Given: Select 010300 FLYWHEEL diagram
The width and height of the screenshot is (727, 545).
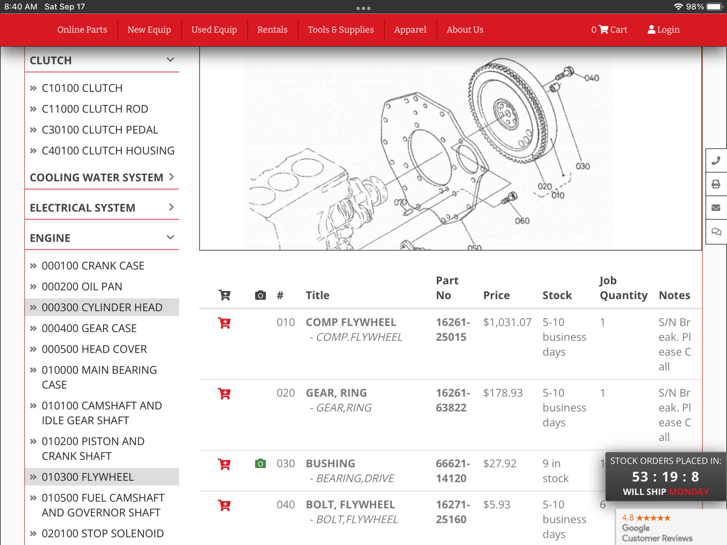Looking at the screenshot, I should 102,477.
